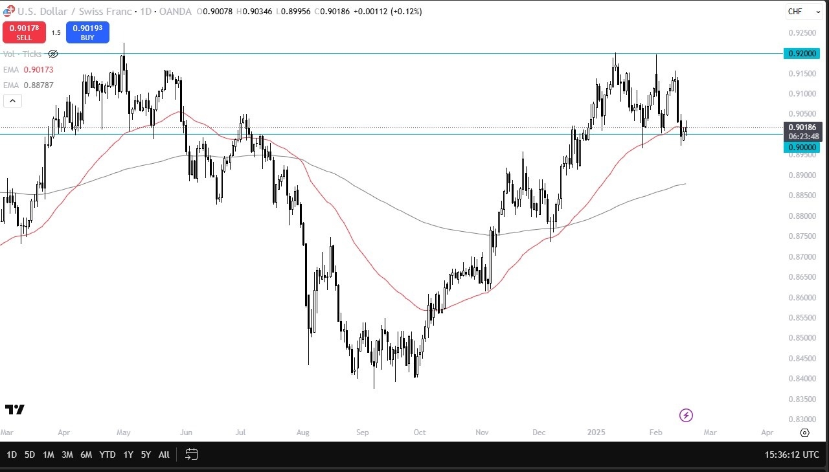Select the All time range

point(164,455)
